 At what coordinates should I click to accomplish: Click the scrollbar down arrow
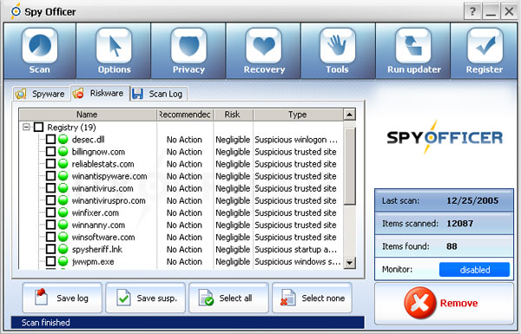click(x=349, y=263)
